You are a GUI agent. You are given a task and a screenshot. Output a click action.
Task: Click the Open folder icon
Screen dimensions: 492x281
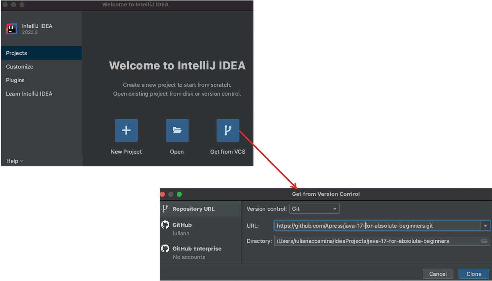tap(177, 130)
